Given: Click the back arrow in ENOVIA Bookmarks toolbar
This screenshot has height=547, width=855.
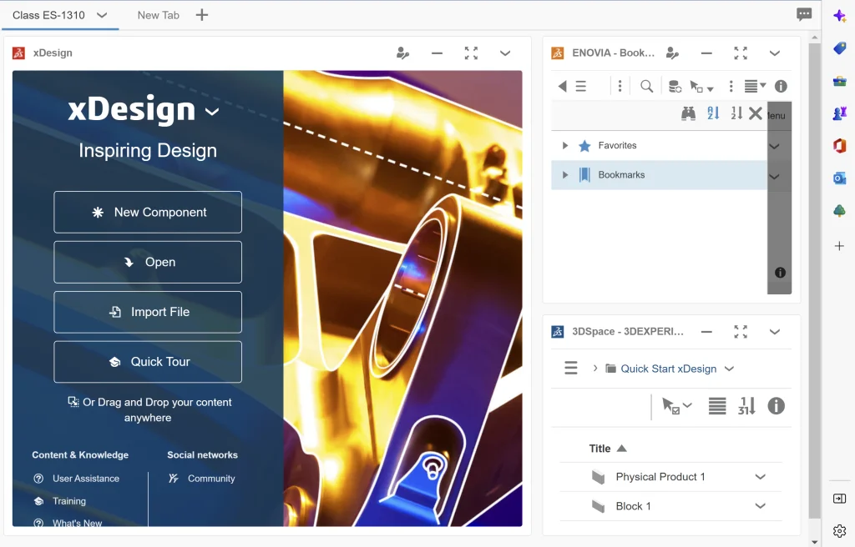Looking at the screenshot, I should coord(561,86).
